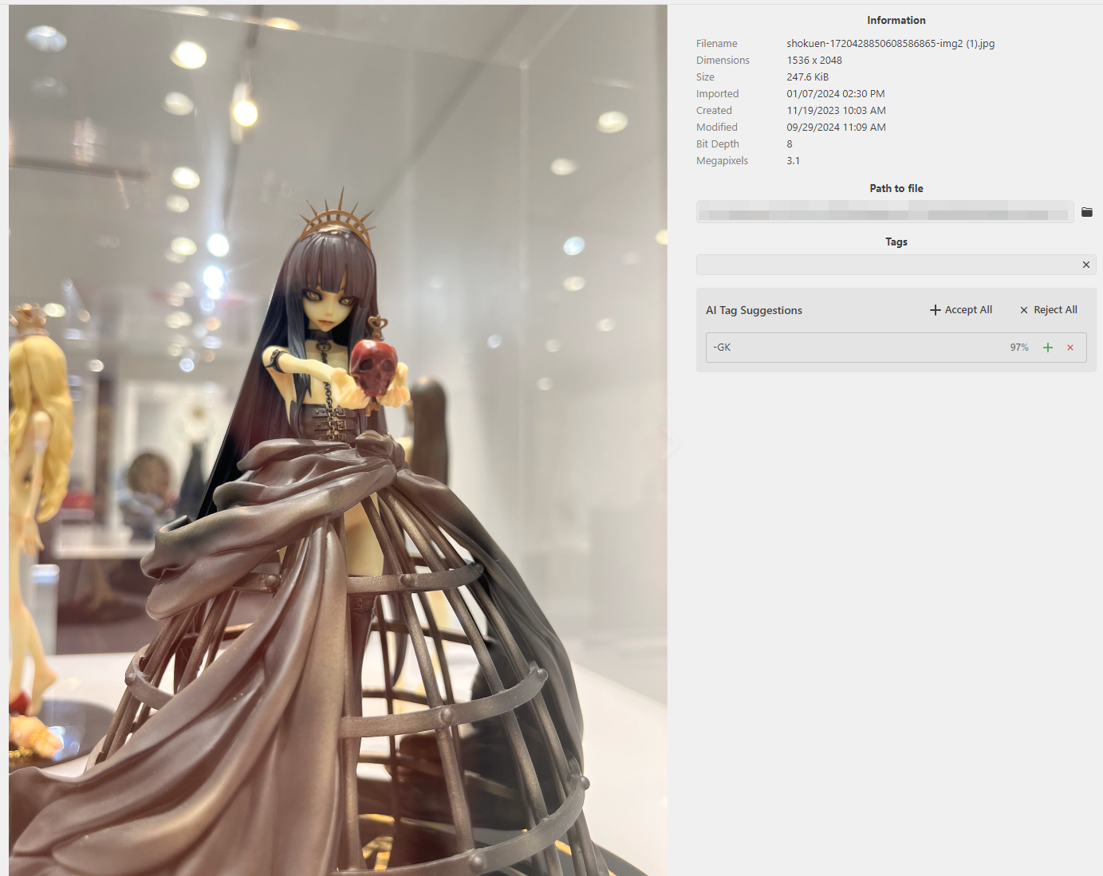1103x876 pixels.
Task: Click the Path to file heading
Action: 896,188
